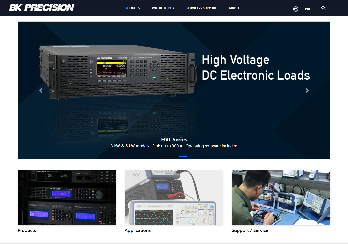Open the Products menu
Image resolution: width=348 pixels, height=244 pixels.
[132, 8]
